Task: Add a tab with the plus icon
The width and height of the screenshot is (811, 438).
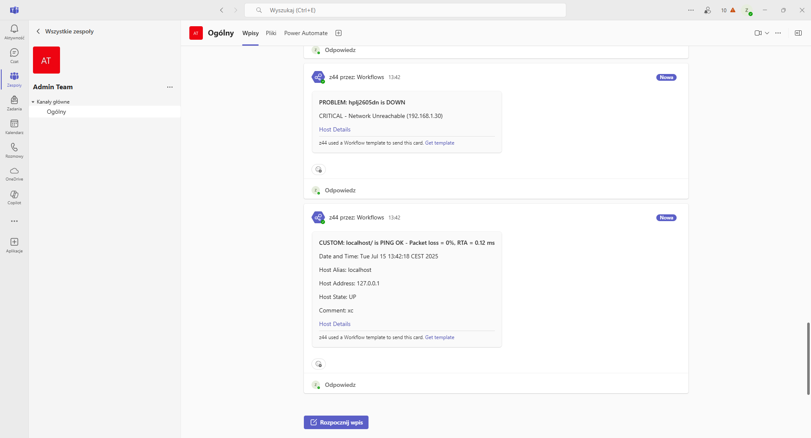Action: coord(338,33)
